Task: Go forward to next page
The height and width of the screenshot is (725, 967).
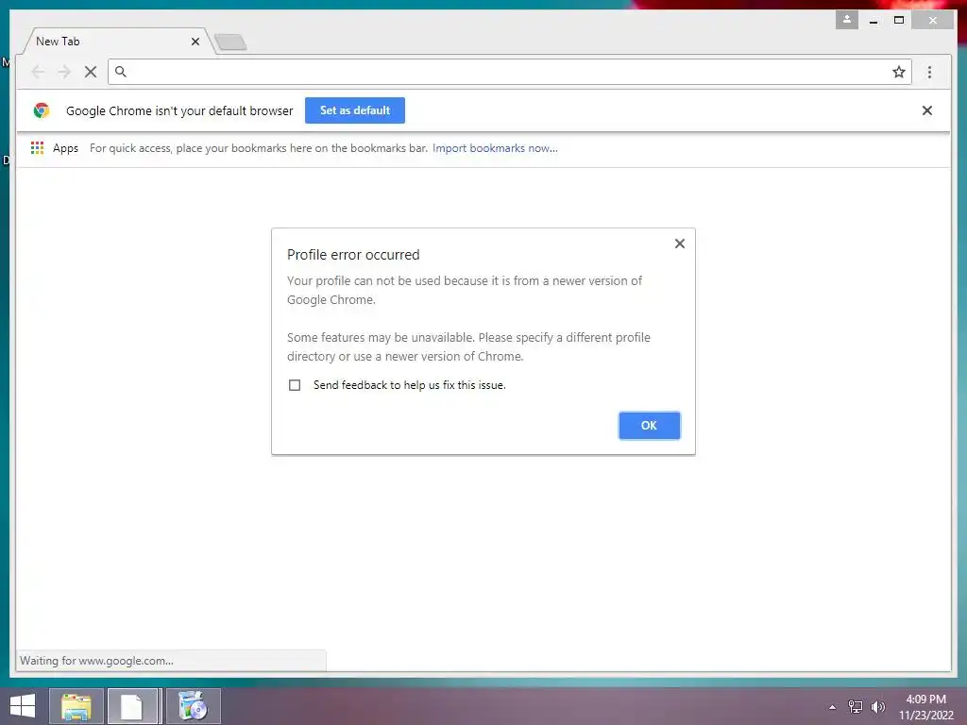Action: 64,72
